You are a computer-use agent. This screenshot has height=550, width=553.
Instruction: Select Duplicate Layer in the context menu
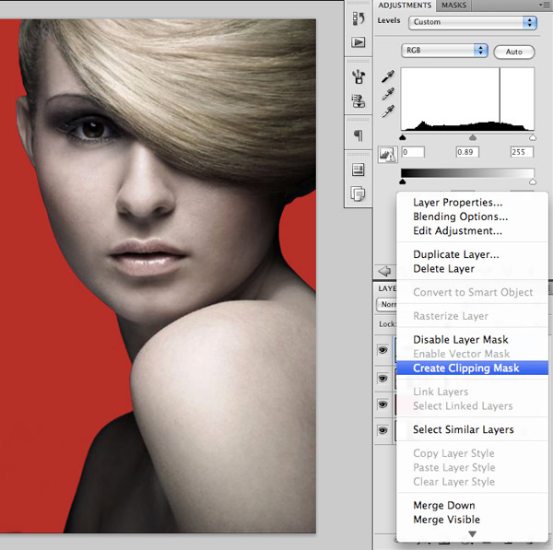click(x=455, y=254)
